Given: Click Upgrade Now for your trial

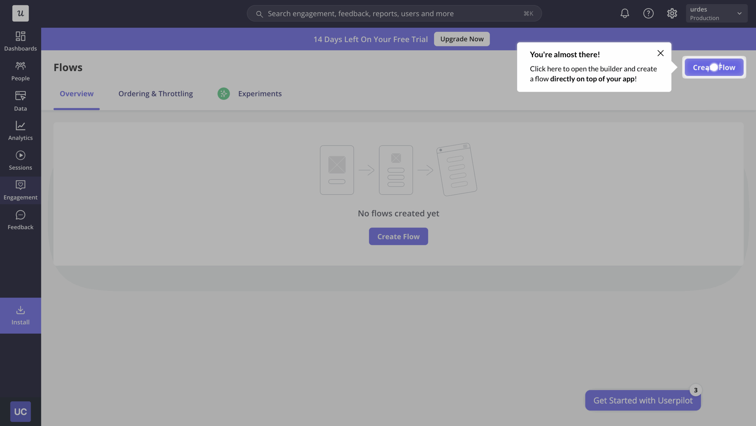Looking at the screenshot, I should click(461, 39).
